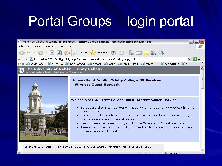This screenshot has width=222, height=166.
Task: Open the Edit menu
Action: (29, 46)
